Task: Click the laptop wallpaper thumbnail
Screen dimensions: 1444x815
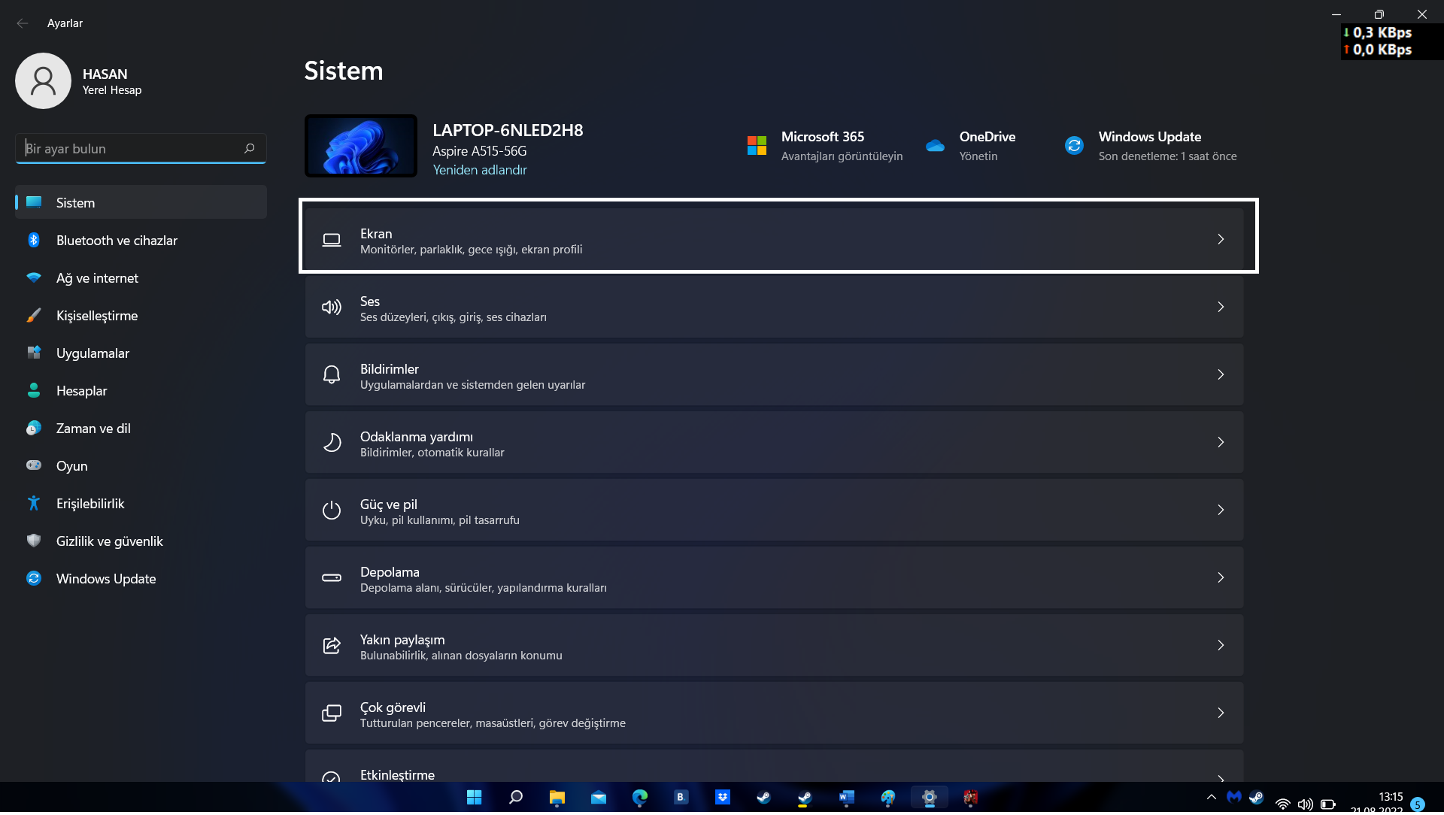Action: pos(361,146)
